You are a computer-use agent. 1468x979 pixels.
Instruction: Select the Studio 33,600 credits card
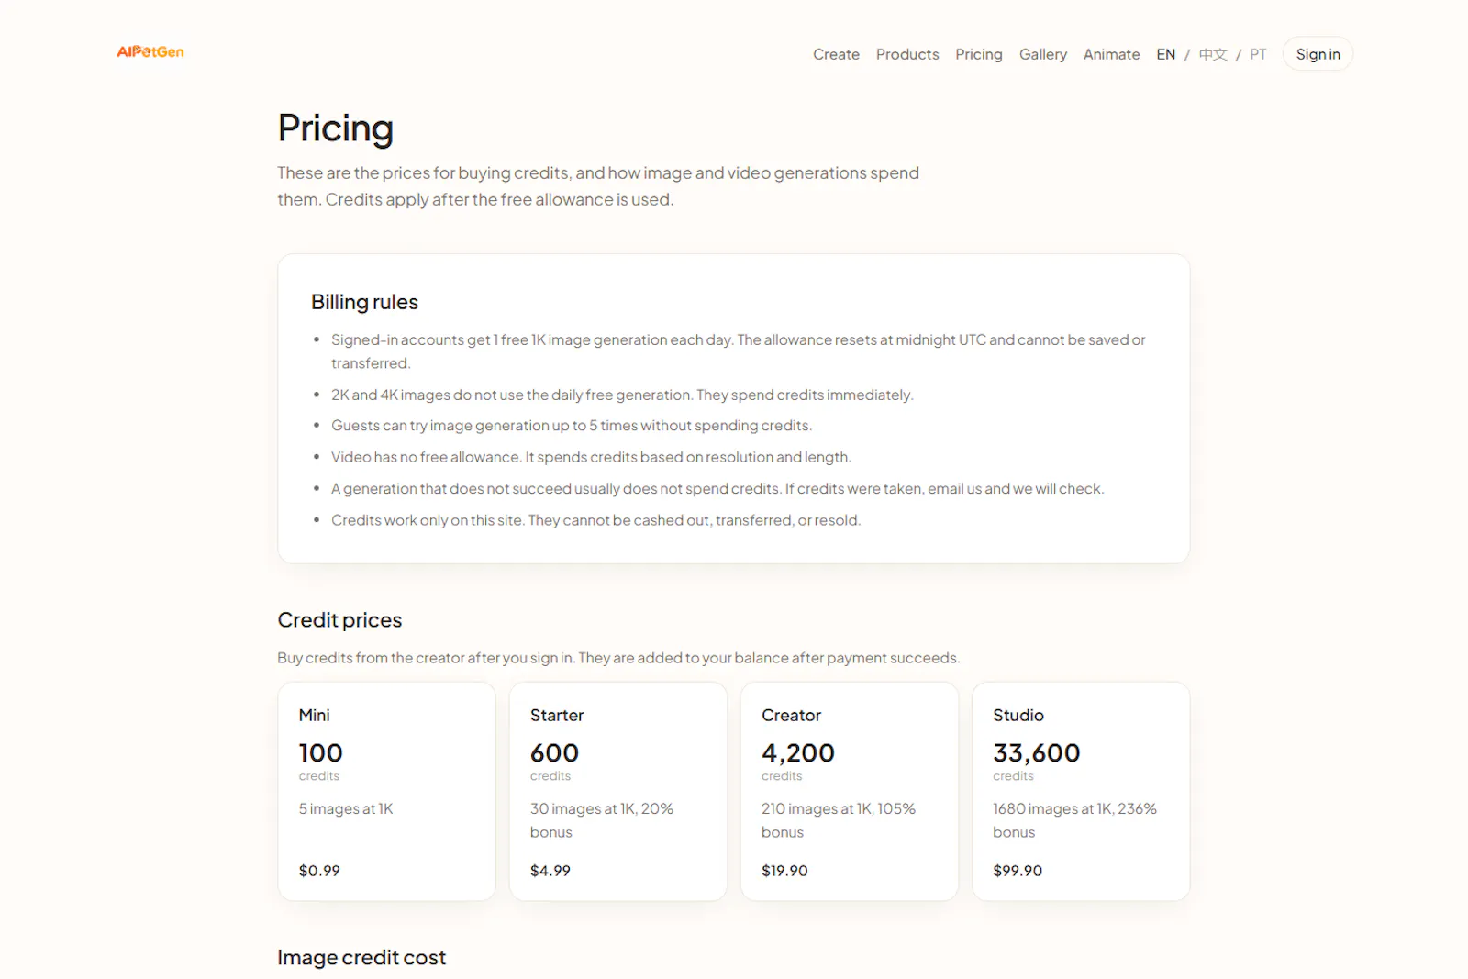click(1081, 791)
